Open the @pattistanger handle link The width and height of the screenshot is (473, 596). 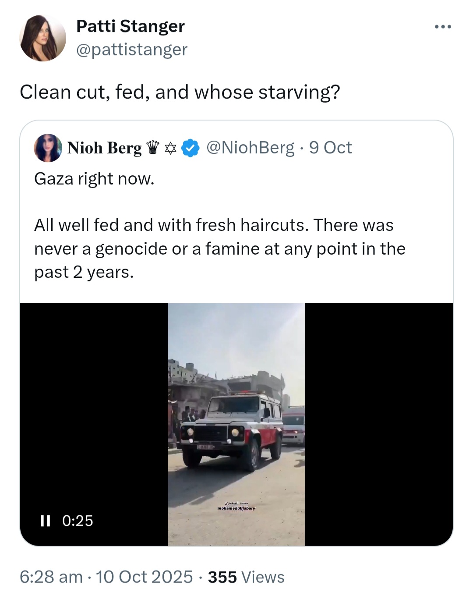click(x=132, y=50)
